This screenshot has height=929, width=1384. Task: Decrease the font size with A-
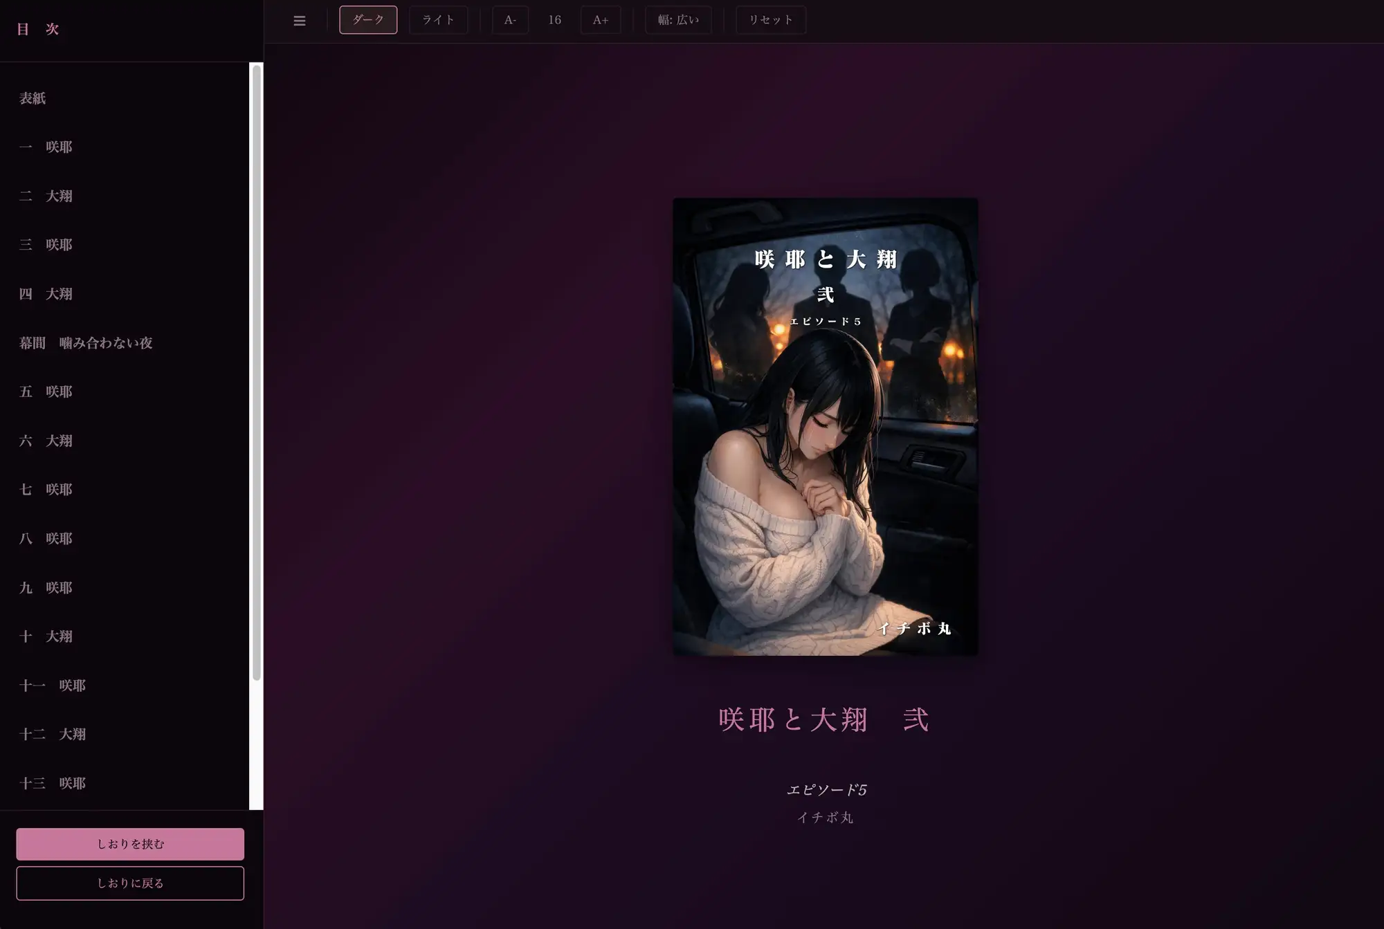coord(510,20)
